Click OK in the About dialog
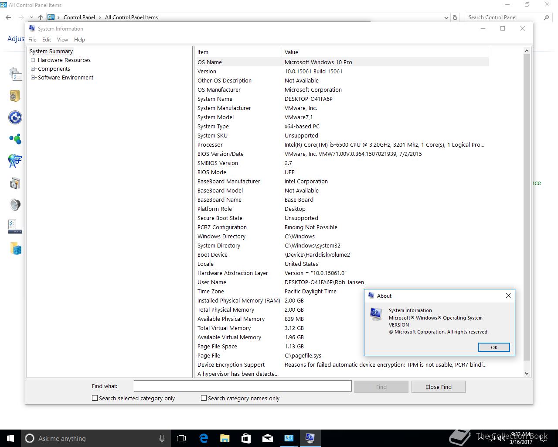558x447 pixels. pos(494,347)
